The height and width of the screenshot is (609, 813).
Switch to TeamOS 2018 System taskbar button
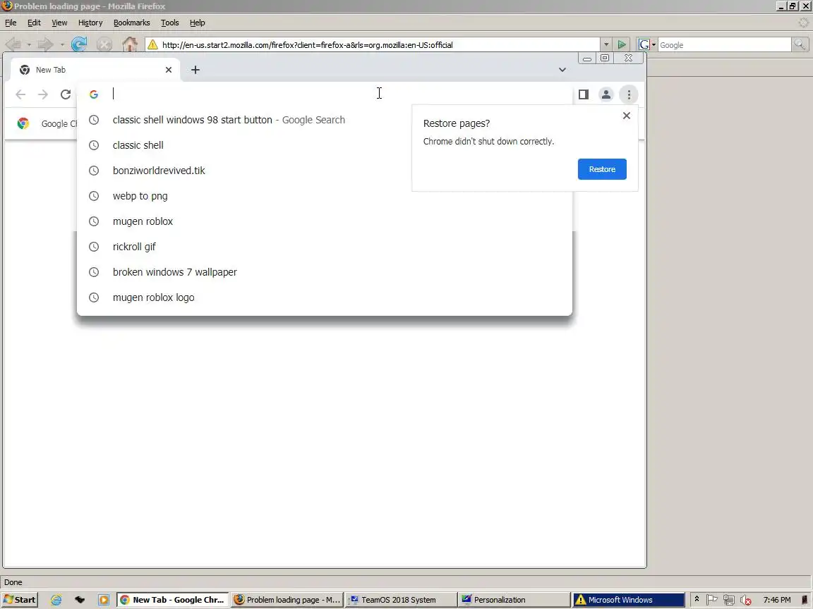[400, 600]
